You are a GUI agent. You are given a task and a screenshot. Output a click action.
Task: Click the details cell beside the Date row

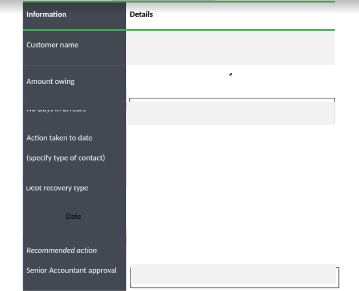[x=230, y=217]
